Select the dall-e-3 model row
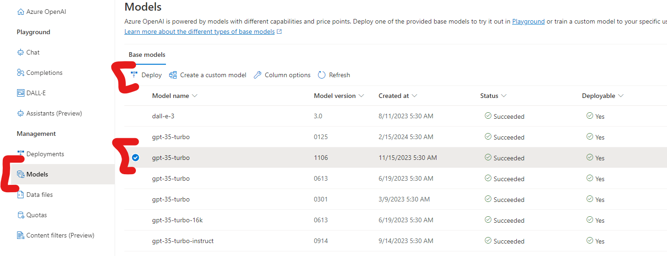The width and height of the screenshot is (667, 256). pyautogui.click(x=395, y=116)
